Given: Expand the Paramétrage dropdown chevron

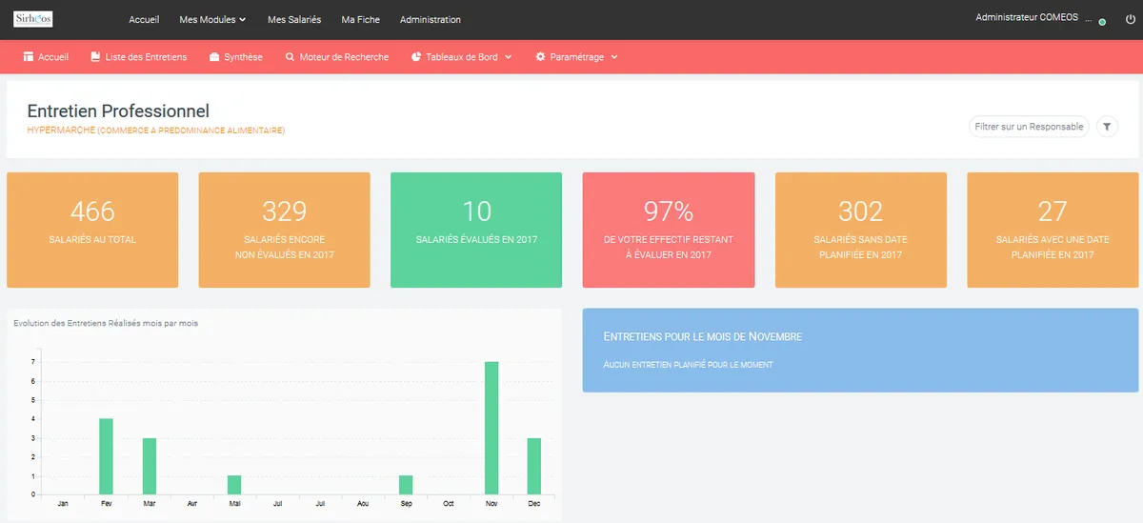Looking at the screenshot, I should pyautogui.click(x=614, y=57).
